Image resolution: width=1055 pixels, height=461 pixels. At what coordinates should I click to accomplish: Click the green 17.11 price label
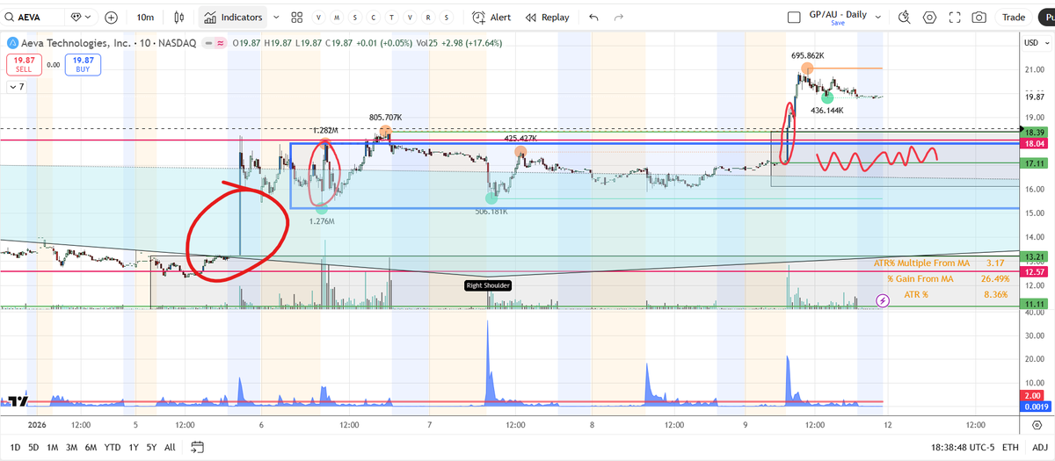click(1033, 163)
